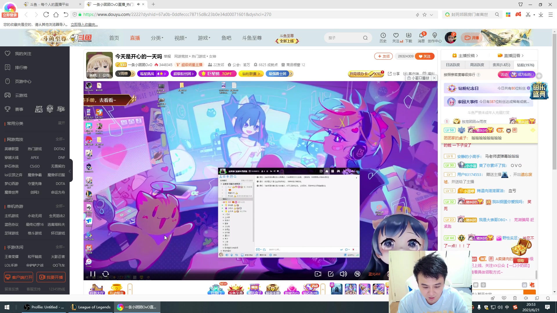
Task: Open the user avatar profile menu
Action: pyautogui.click(x=451, y=38)
